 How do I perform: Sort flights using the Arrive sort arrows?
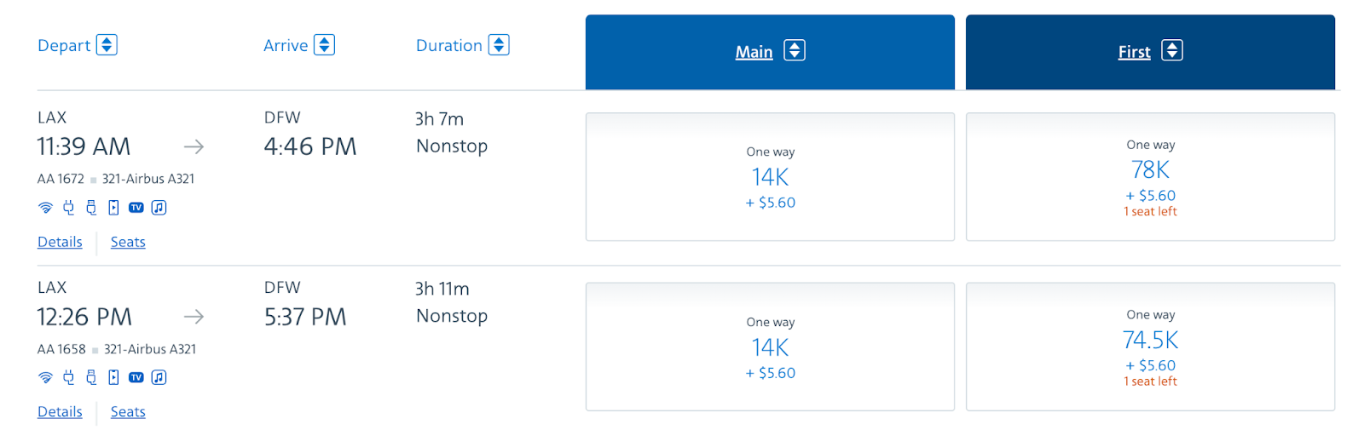coord(324,45)
